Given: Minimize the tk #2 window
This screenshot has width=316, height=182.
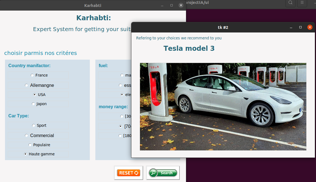Looking at the screenshot, I should pos(291,27).
